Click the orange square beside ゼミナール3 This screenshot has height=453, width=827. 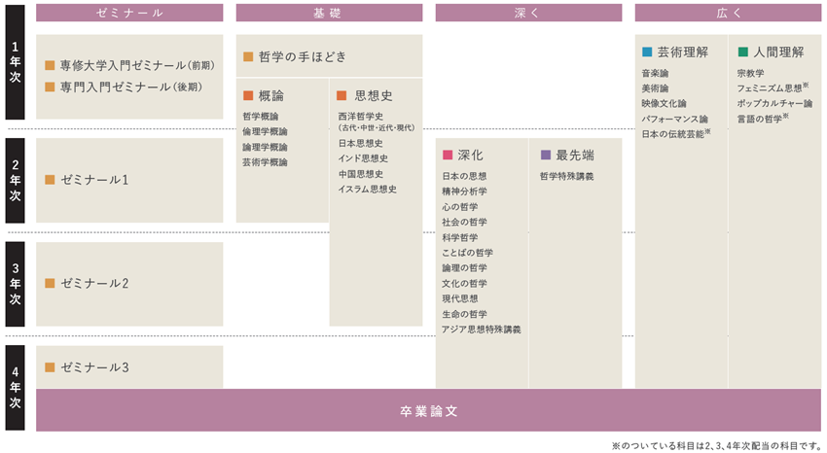tap(50, 367)
